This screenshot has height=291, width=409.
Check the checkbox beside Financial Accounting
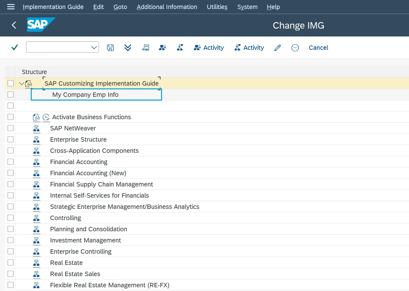click(10, 162)
